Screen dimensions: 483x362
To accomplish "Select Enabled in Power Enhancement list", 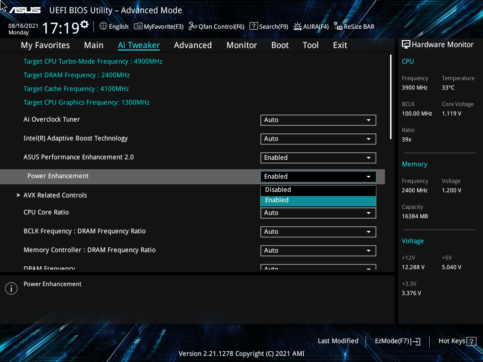I will click(318, 200).
